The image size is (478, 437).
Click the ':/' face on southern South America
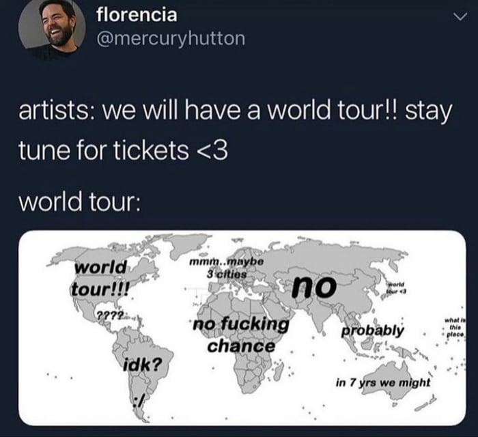[138, 402]
